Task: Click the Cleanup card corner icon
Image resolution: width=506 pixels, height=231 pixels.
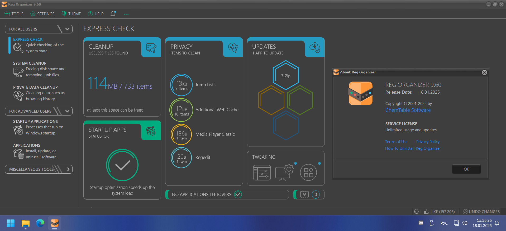Action: 151,48
